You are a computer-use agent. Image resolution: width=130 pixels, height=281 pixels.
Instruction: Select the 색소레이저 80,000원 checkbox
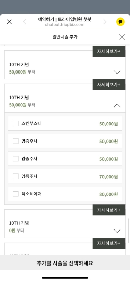[x=15, y=194]
